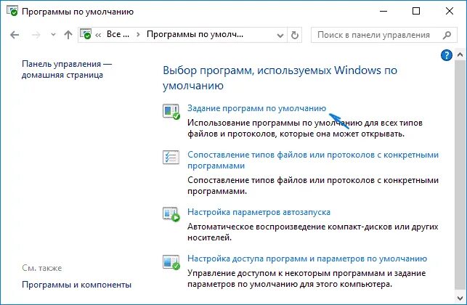Viewport: 467px width, 305px height.
Task: Expand the breadcrumb chevron after 'Все ...'
Action: coord(138,35)
